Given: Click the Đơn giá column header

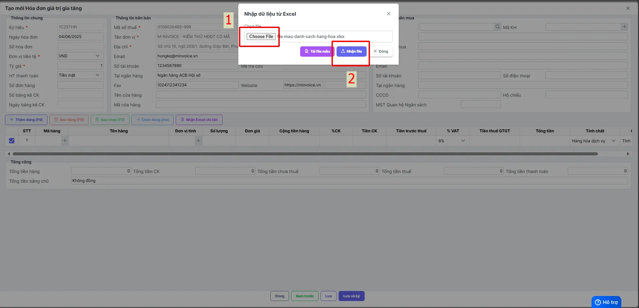Looking at the screenshot, I should pos(252,131).
